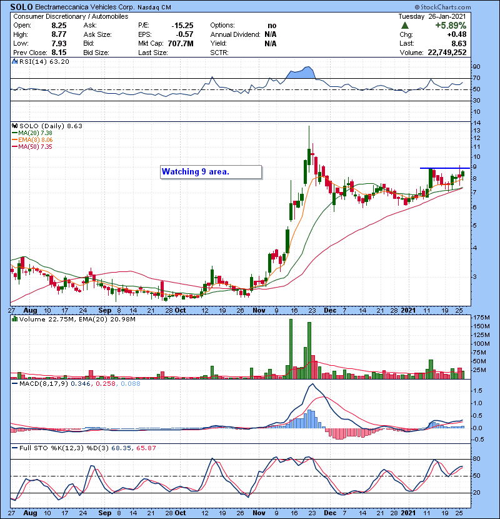Click the SOLO (Daily) candlestick legend icon
The image size is (500, 519).
pyautogui.click(x=14, y=126)
